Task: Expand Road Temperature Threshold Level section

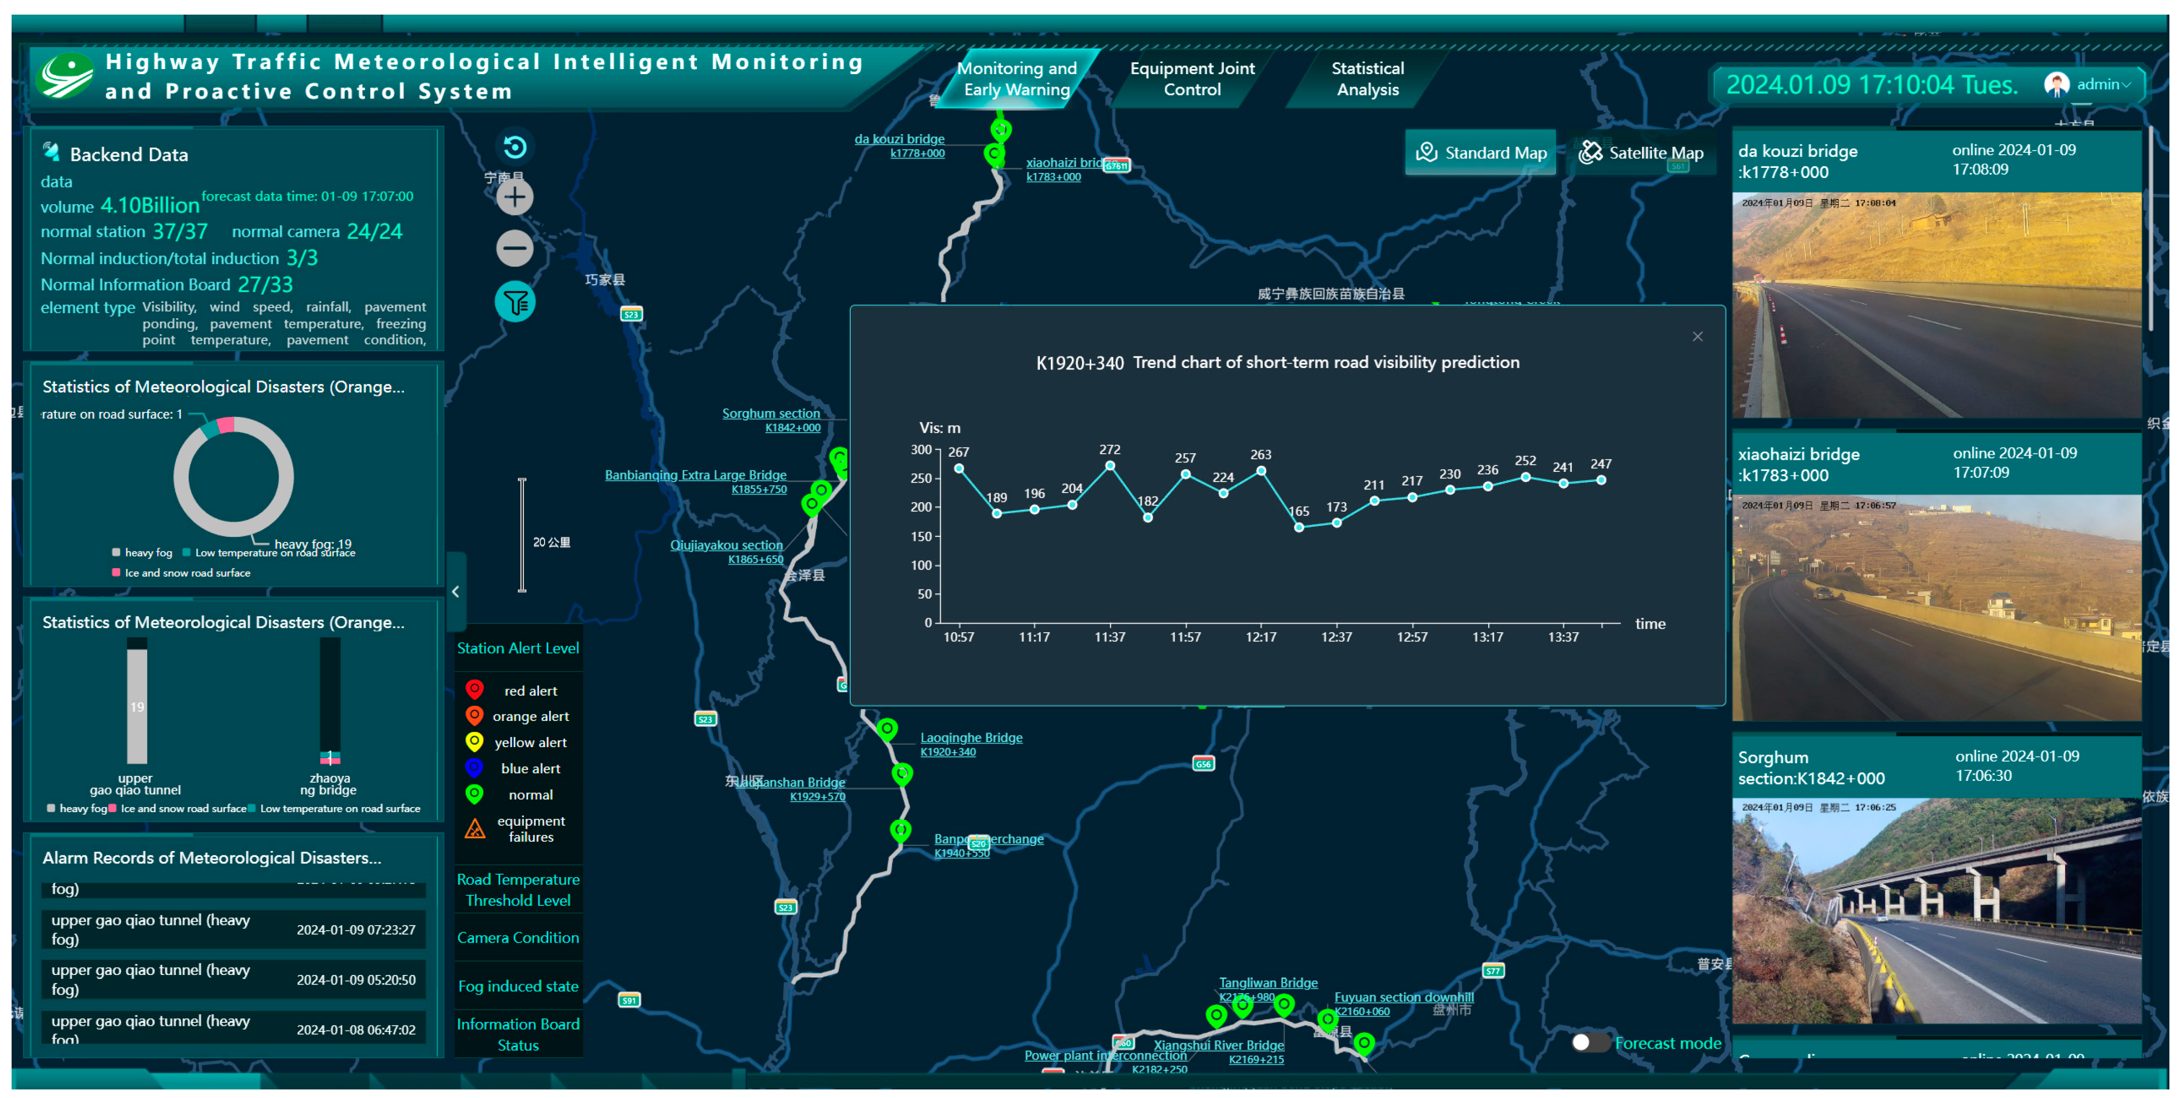Action: tap(518, 889)
